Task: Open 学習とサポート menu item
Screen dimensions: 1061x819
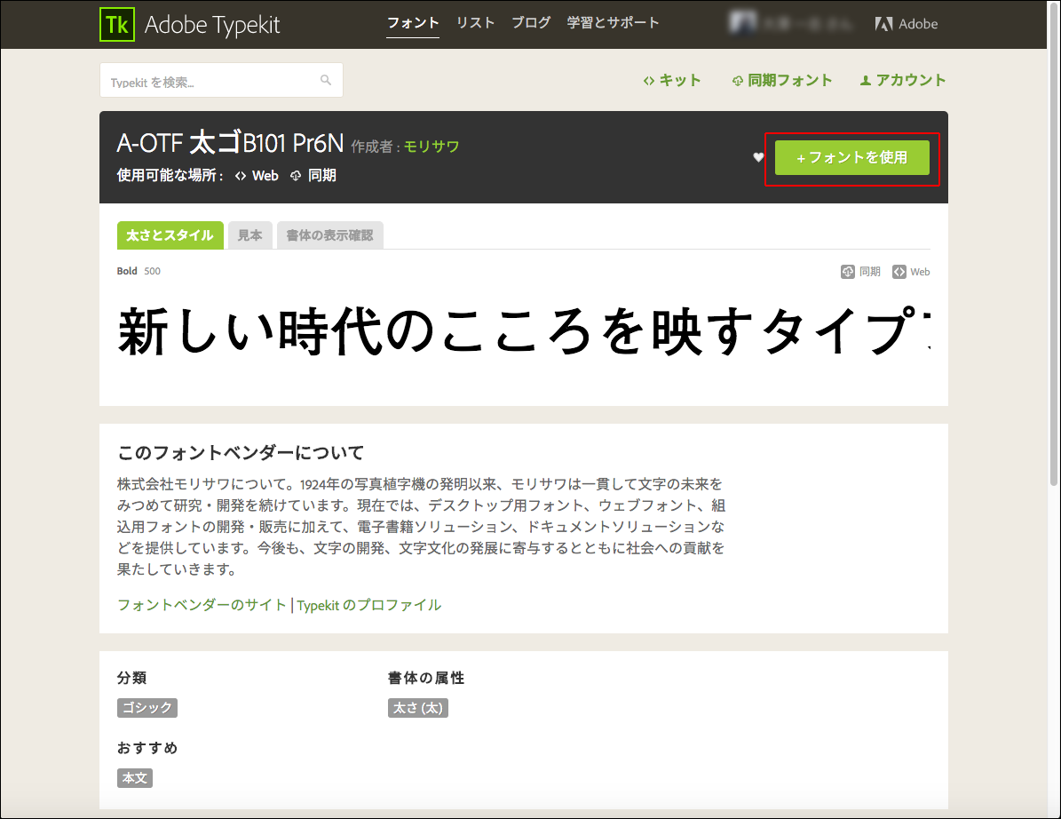Action: [x=613, y=23]
